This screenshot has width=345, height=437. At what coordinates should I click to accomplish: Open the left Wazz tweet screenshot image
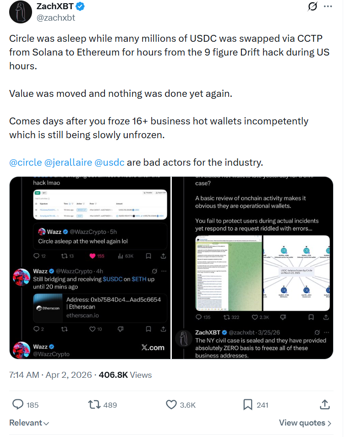pos(90,268)
